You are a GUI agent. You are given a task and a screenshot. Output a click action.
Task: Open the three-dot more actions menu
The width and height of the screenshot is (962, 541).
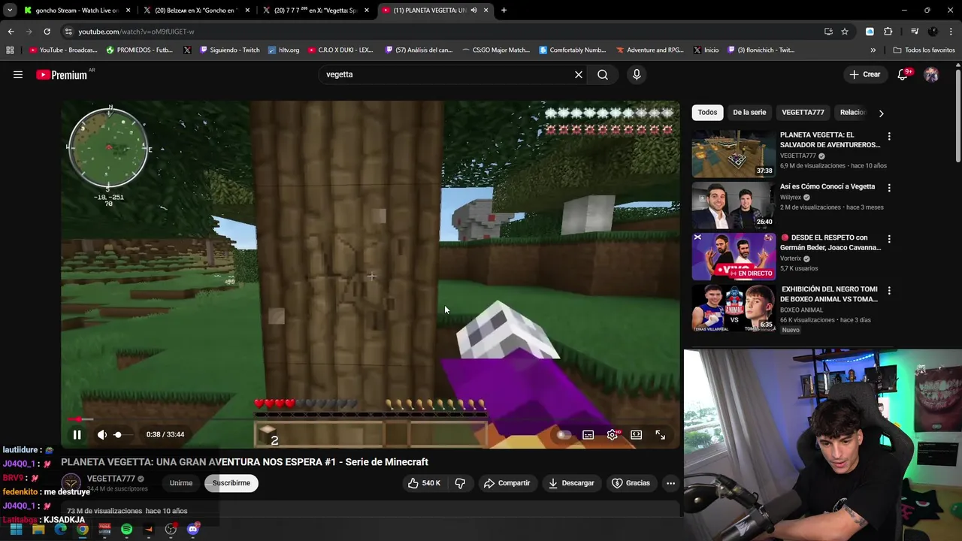[670, 483]
